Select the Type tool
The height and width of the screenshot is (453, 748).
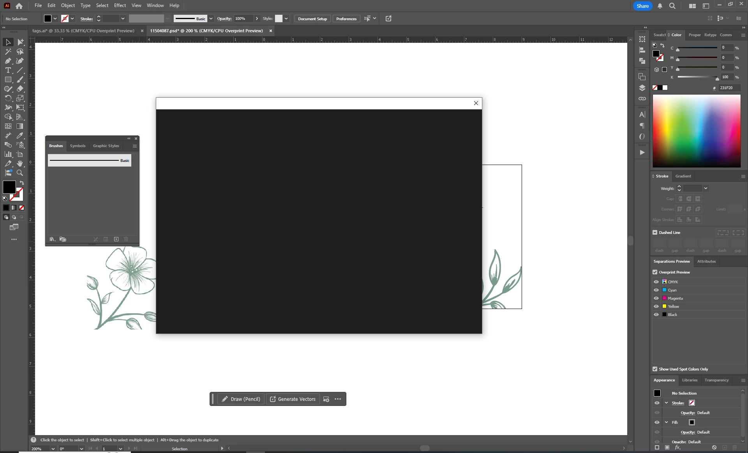tap(8, 70)
